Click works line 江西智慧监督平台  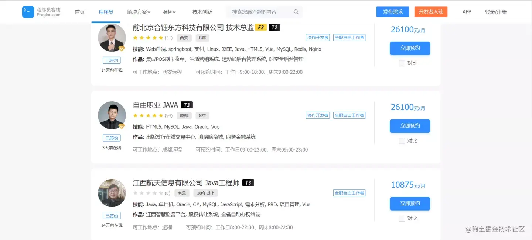pyautogui.click(x=197, y=215)
